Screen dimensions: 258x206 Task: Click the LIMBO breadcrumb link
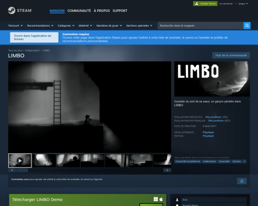point(46,50)
